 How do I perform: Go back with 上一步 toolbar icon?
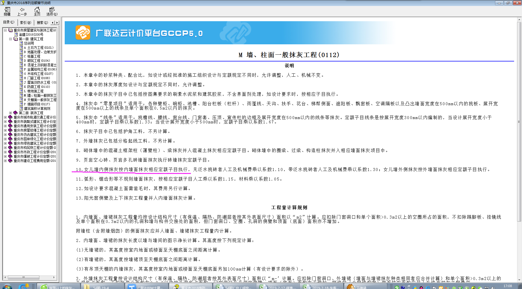[22, 12]
